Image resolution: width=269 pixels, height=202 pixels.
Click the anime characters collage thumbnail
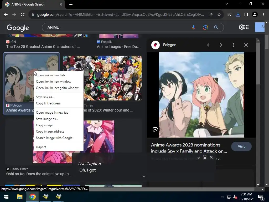click(x=102, y=78)
